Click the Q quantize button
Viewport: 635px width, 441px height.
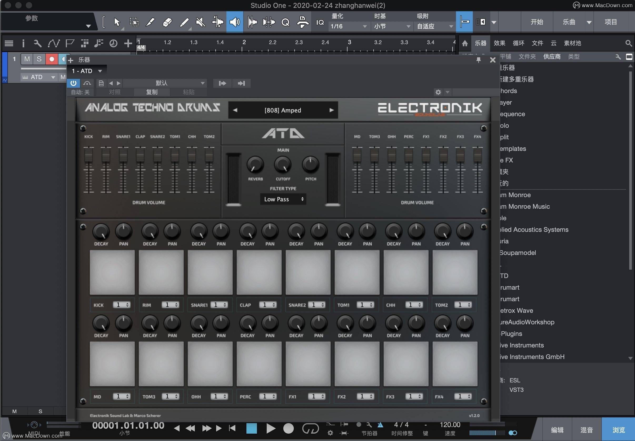point(285,22)
